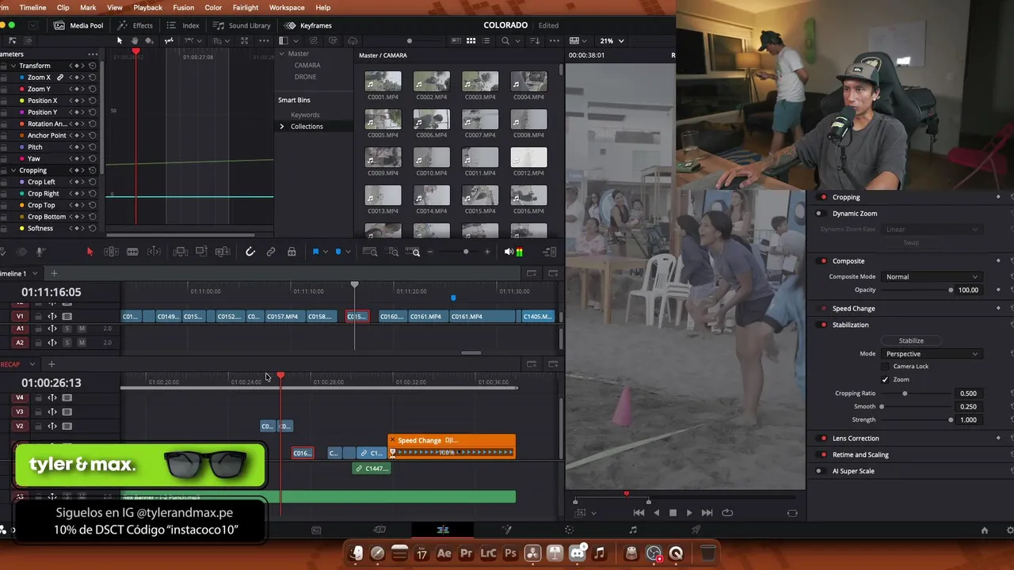The height and width of the screenshot is (570, 1014).
Task: Toggle the Position Lock padlock icon
Action: 292,252
